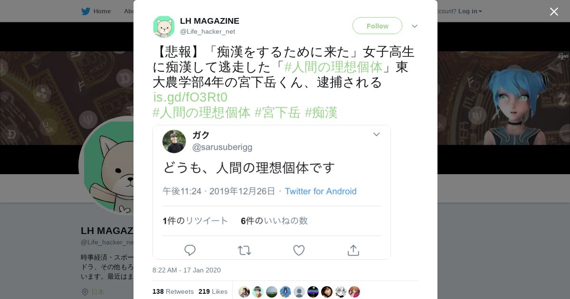570x299 pixels.
Task: Follow LH MAGAZINE
Action: point(377,26)
